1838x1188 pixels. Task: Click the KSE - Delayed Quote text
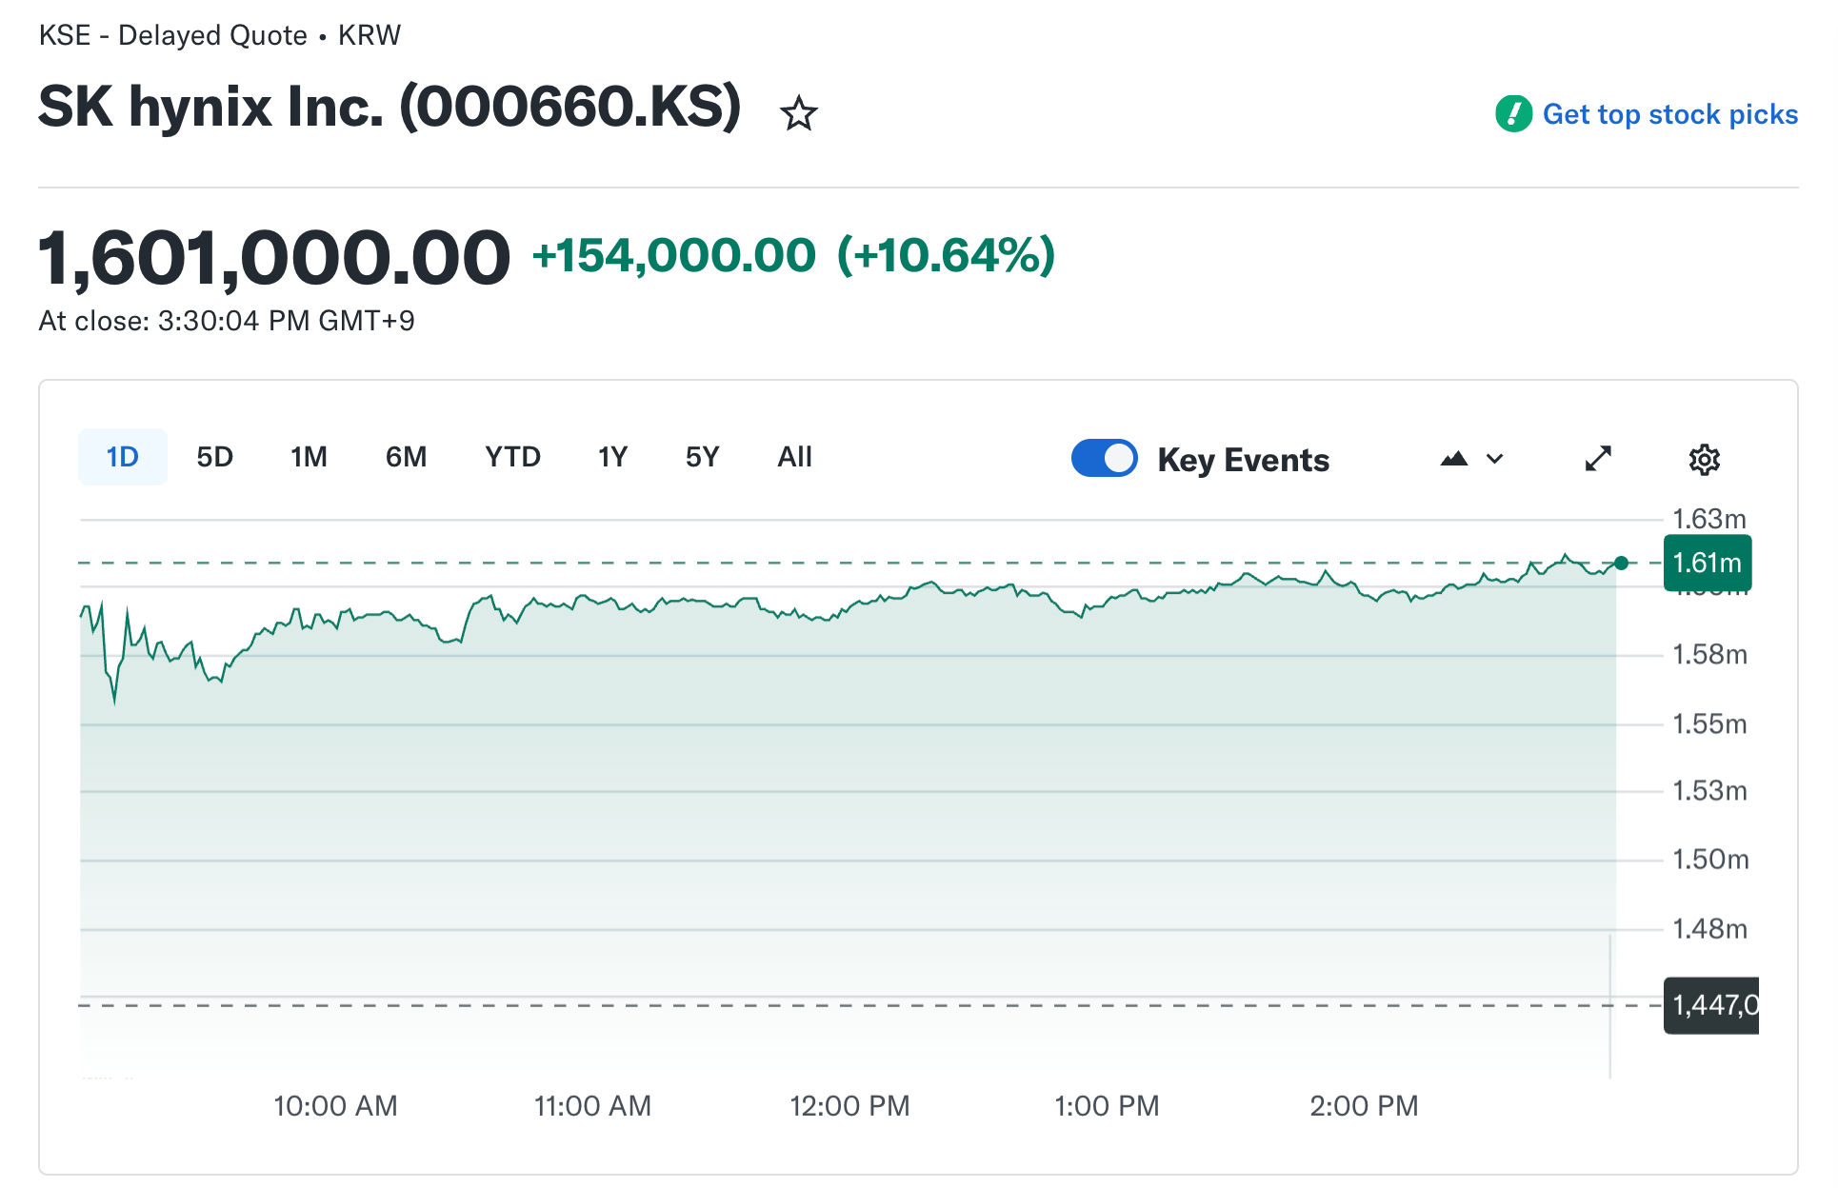click(172, 35)
